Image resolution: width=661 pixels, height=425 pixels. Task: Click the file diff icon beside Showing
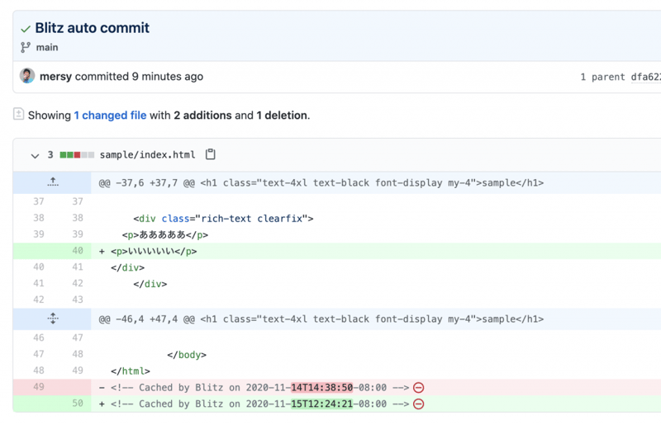tap(19, 115)
